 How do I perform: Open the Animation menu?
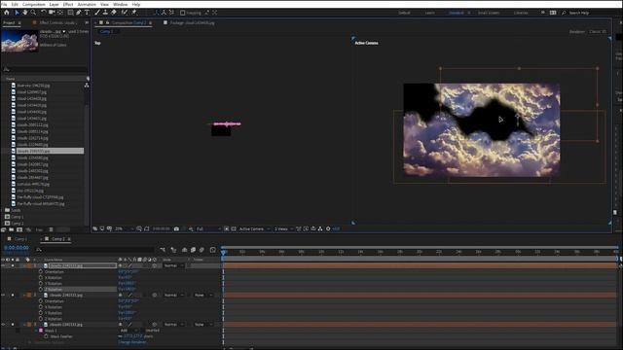pyautogui.click(x=87, y=4)
